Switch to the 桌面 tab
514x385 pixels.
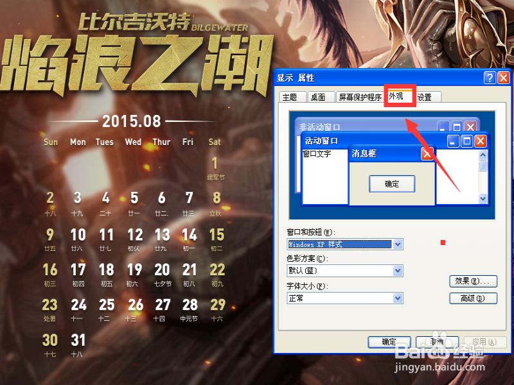click(x=321, y=98)
